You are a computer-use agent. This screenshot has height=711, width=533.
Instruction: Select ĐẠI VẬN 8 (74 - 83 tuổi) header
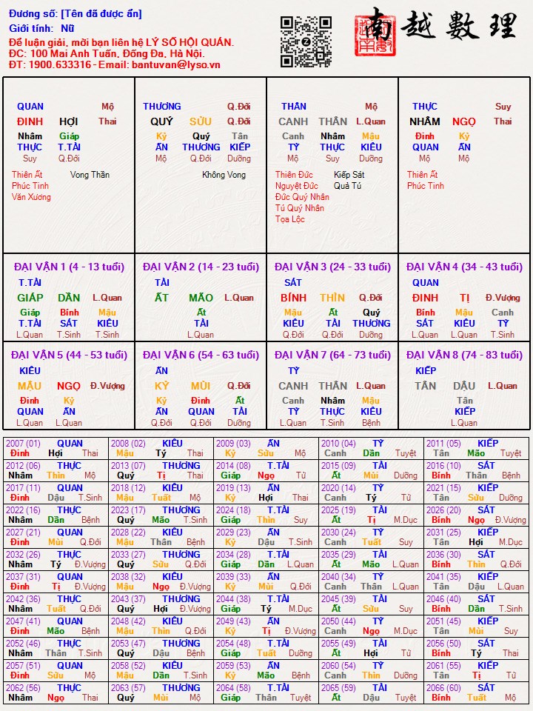coord(465,355)
